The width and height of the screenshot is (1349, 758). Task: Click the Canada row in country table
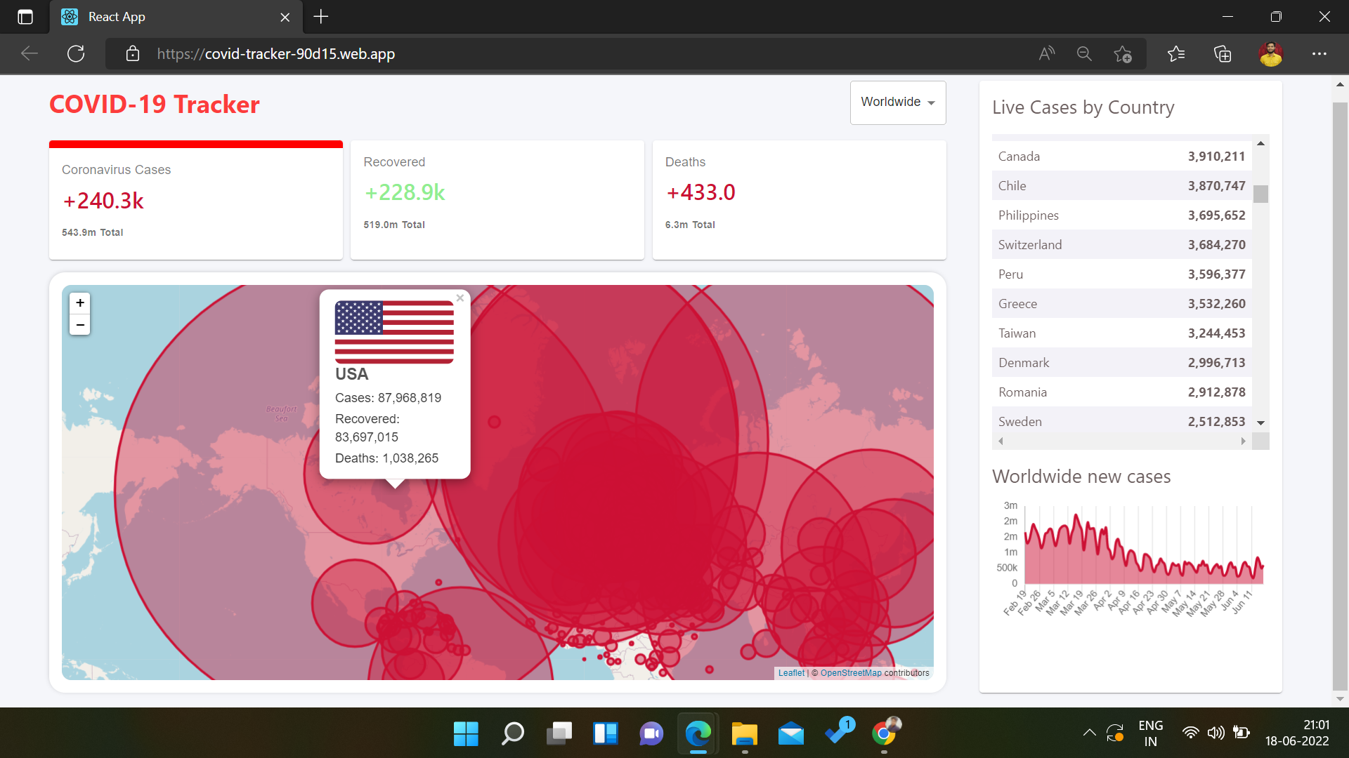pos(1122,157)
